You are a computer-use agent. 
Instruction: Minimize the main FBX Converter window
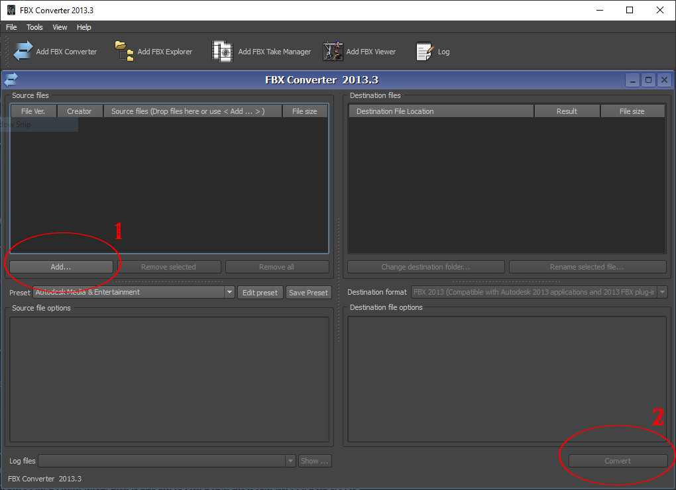pos(600,10)
